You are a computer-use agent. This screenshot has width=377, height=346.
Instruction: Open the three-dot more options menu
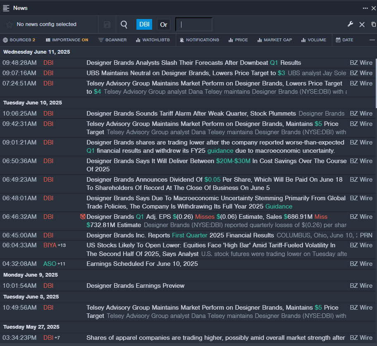point(365,8)
